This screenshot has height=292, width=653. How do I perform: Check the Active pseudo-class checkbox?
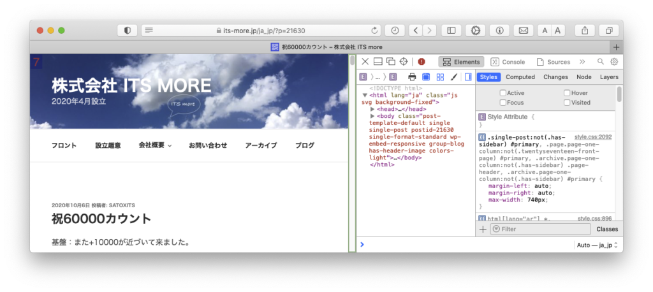pos(503,93)
